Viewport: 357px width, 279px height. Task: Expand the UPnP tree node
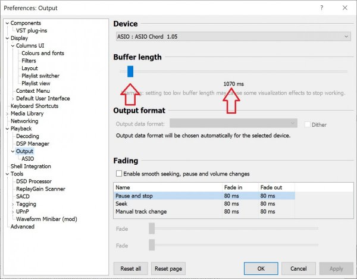point(13,212)
